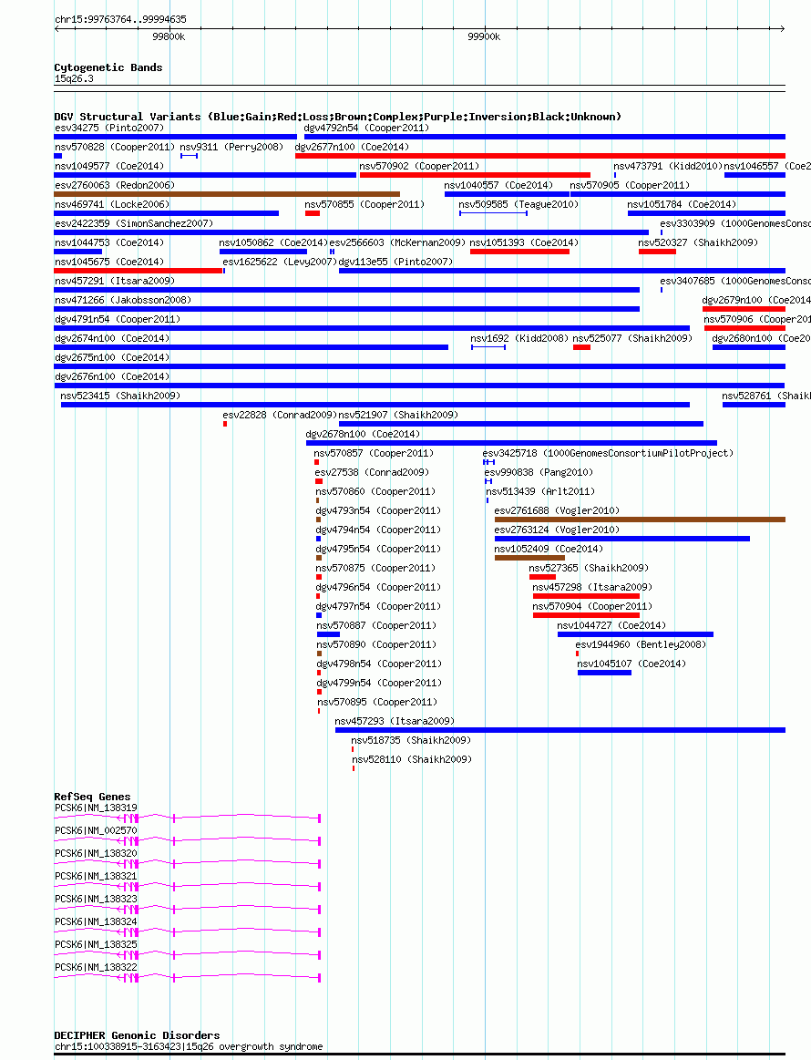This screenshot has width=811, height=1060.
Task: Select the red nsv1045675 (Coe2014) bar
Action: coord(139,271)
